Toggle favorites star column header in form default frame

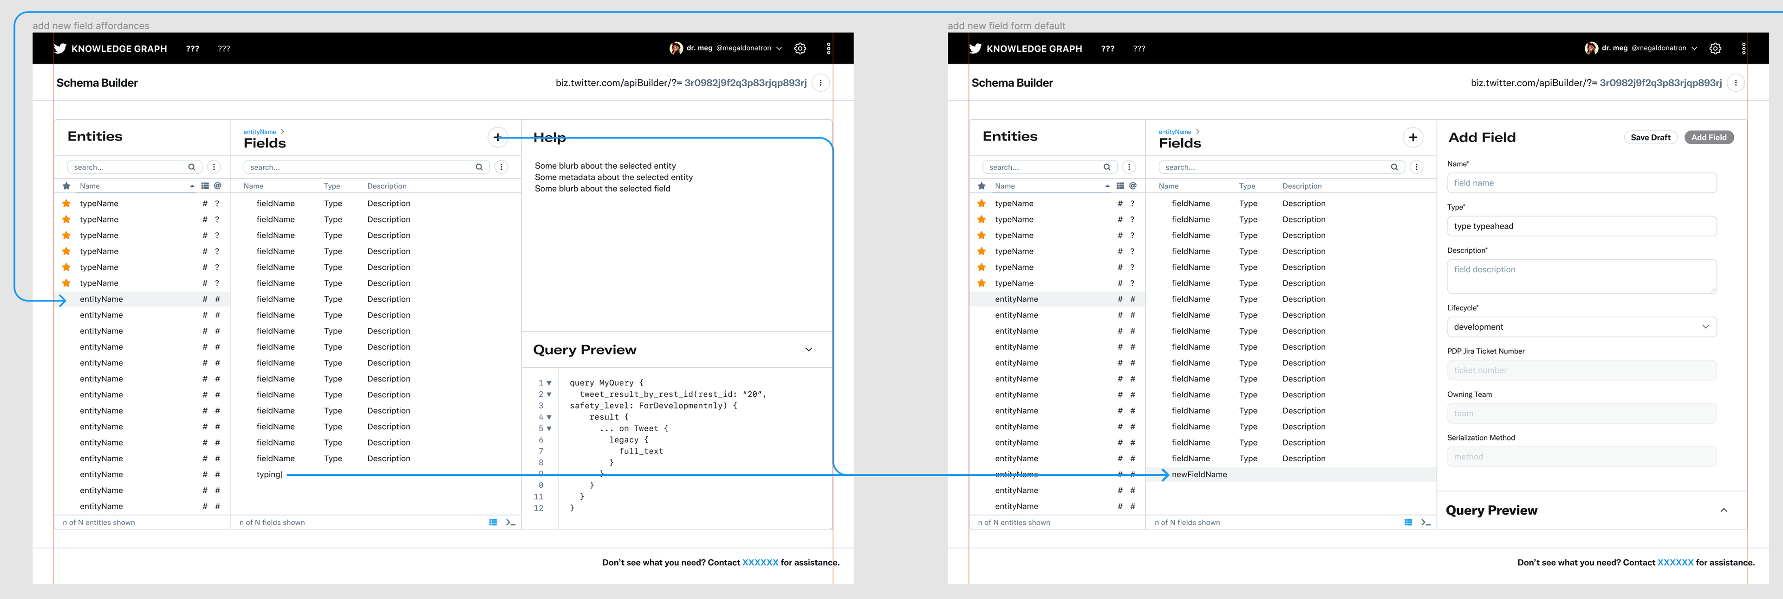click(x=982, y=186)
